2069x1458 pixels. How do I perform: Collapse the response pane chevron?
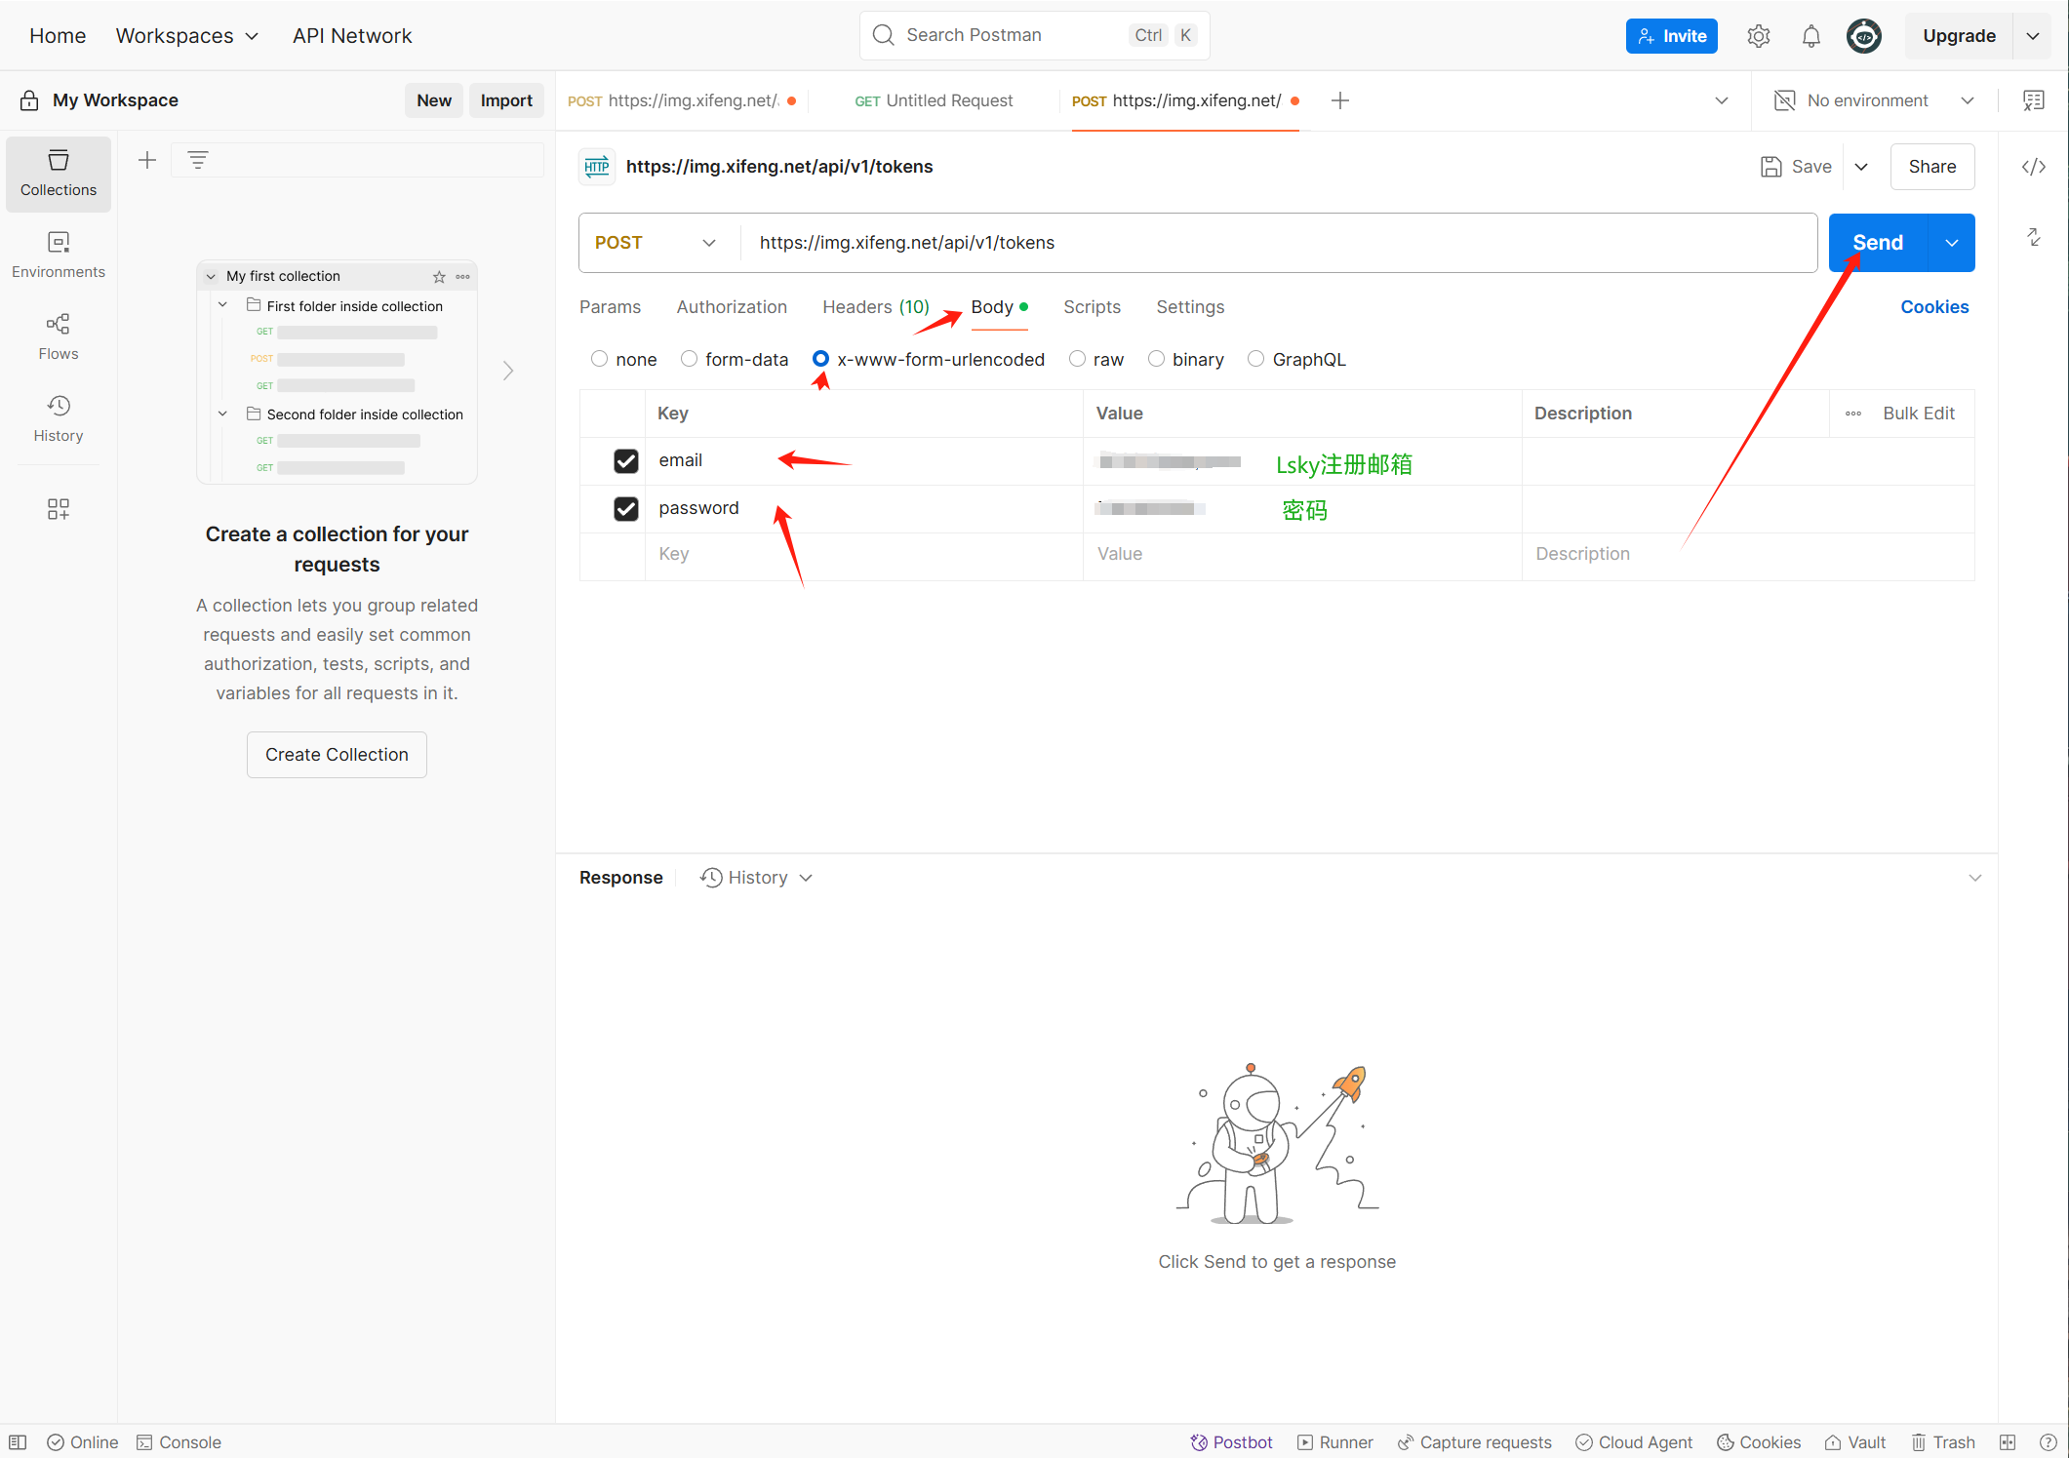1975,878
